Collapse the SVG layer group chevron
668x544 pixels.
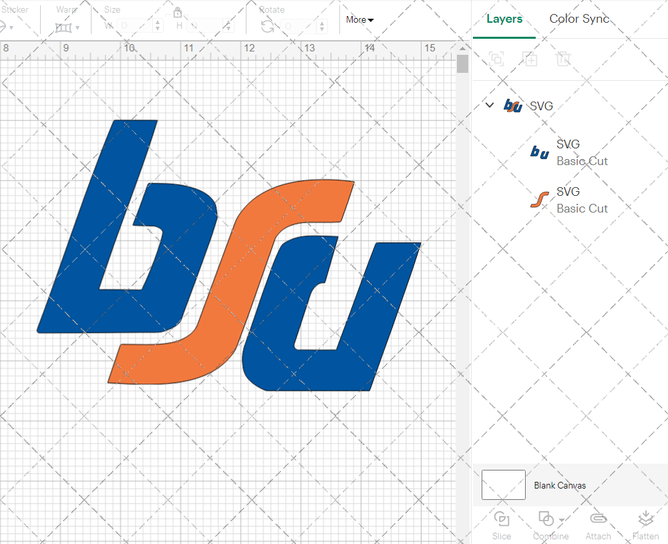[x=490, y=105]
